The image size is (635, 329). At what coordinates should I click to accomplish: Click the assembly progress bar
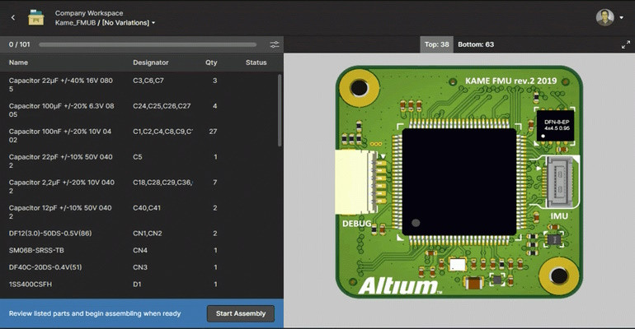click(148, 44)
